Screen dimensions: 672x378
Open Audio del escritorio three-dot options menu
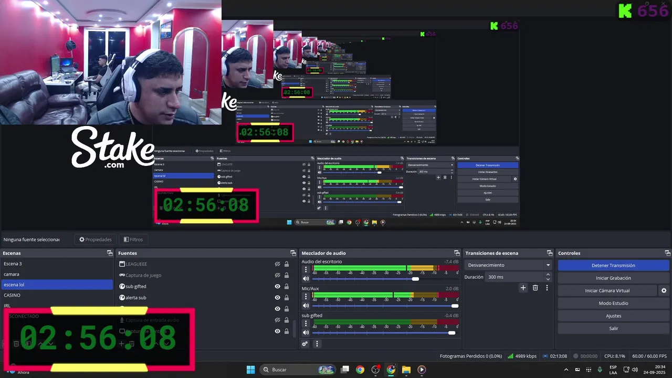click(306, 269)
